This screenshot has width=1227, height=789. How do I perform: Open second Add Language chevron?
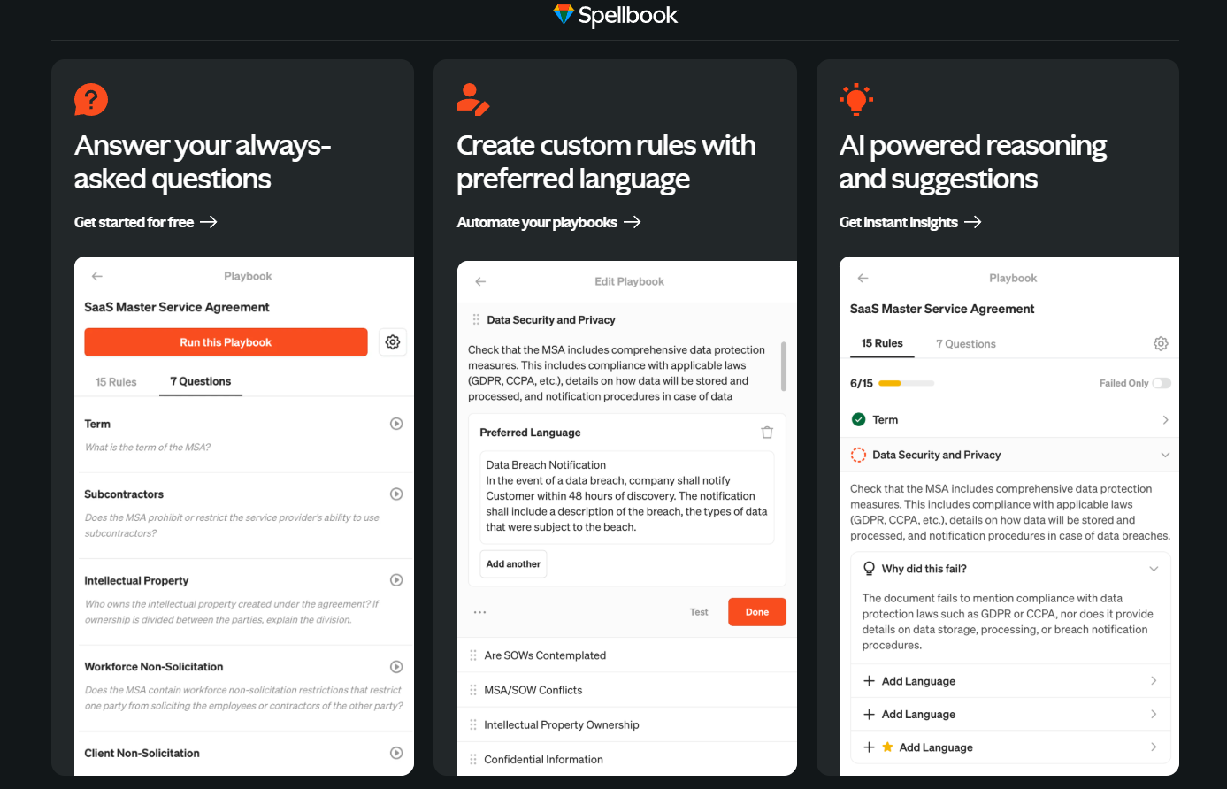pyautogui.click(x=1154, y=714)
